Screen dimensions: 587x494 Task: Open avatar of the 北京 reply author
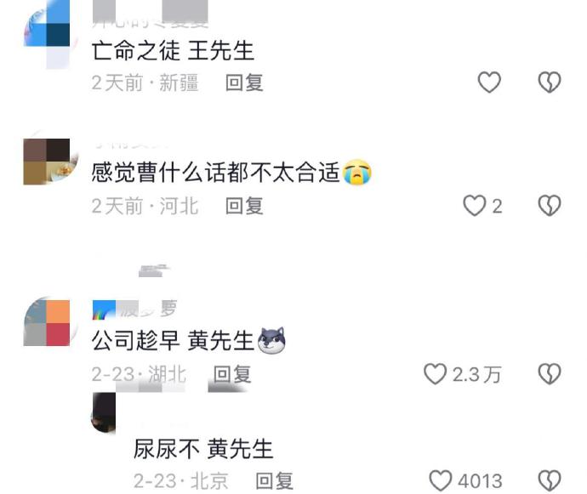[x=104, y=412]
